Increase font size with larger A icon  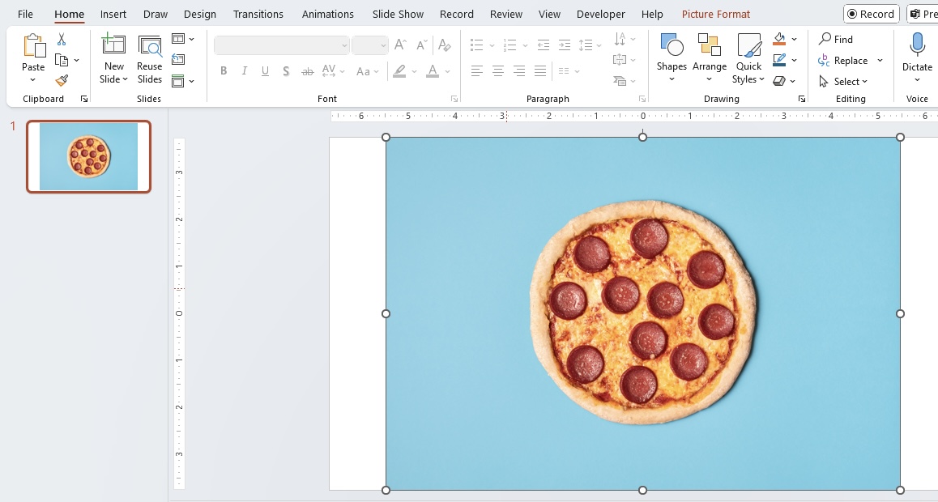click(x=400, y=45)
